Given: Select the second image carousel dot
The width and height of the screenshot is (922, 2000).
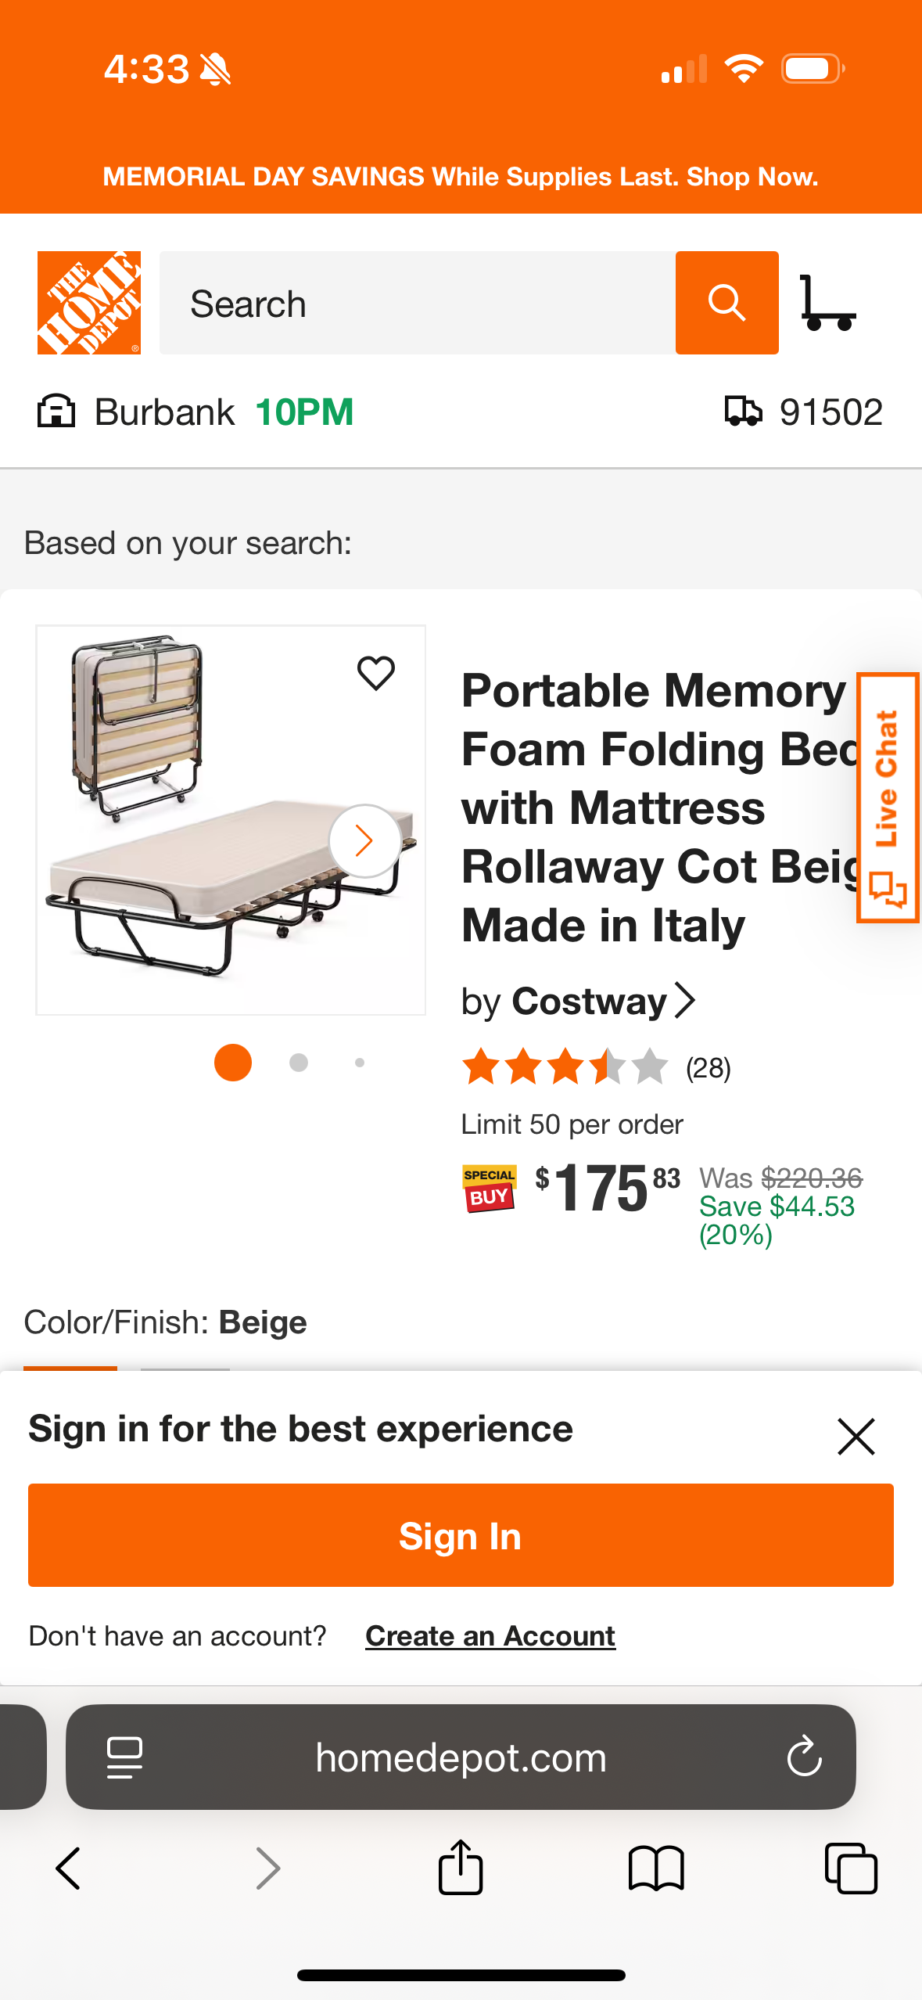Looking at the screenshot, I should pos(299,1063).
